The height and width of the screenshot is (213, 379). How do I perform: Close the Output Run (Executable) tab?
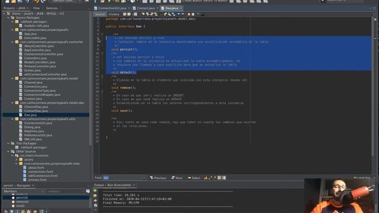(134, 185)
